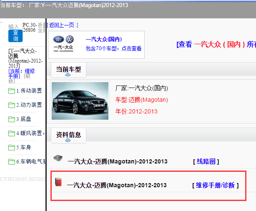Viewport: 256px width, 211px height.
Task: Open folder icon for 1.传动装置
Action: coord(12,91)
